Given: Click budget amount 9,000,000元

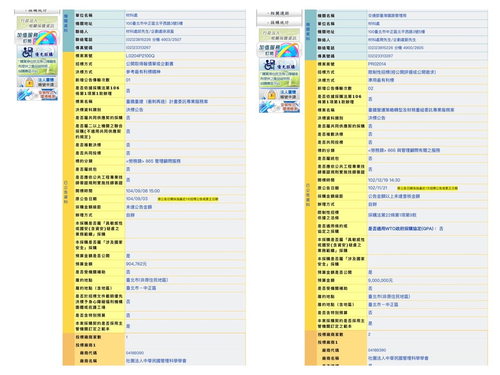Looking at the screenshot, I should tap(380, 280).
